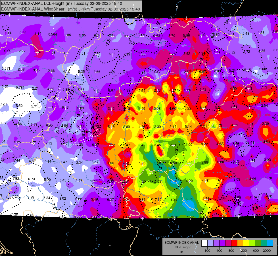Click the wind shear value 3.88
This screenshot has width=278, height=256.
205,162
